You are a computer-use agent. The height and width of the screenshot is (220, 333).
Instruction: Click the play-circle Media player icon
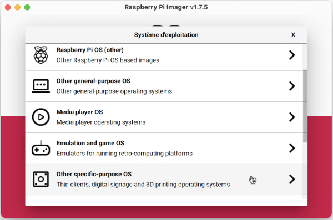pos(41,117)
